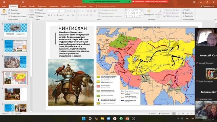This screenshot has width=217, height=122.
Task: Click Формат по образцу (Format Painter)
Action: click(x=17, y=16)
